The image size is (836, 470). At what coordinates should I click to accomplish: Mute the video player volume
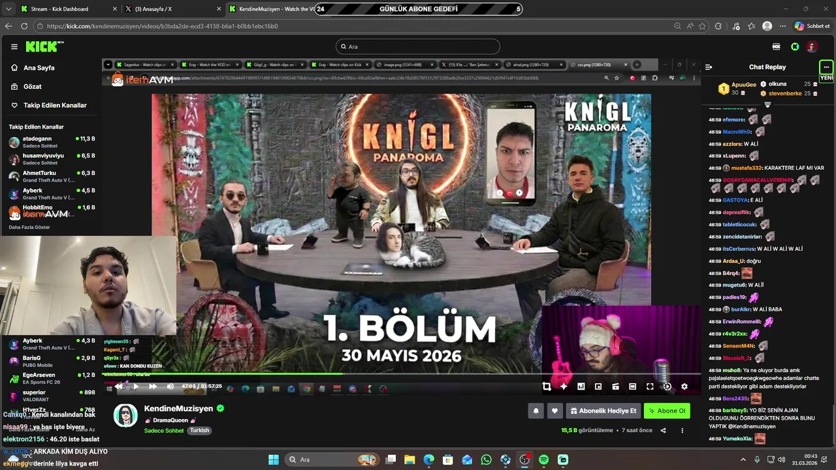(170, 386)
